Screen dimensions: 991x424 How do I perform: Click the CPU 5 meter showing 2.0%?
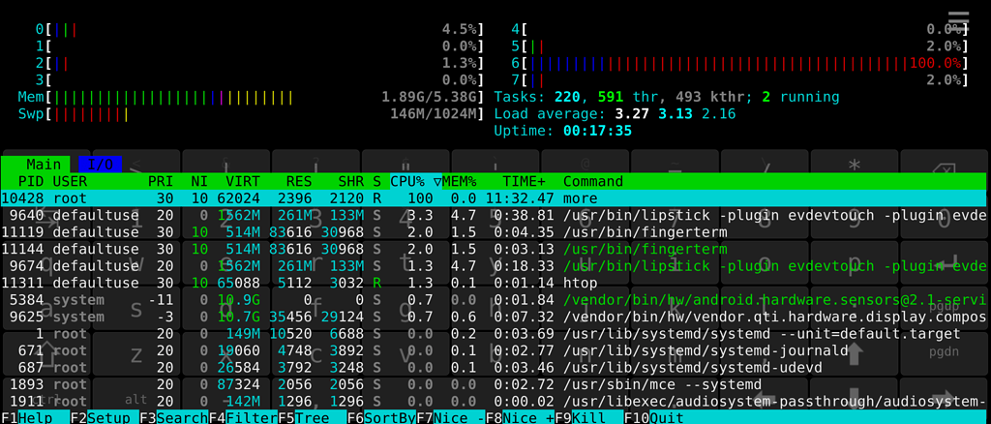click(x=740, y=46)
